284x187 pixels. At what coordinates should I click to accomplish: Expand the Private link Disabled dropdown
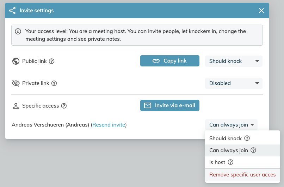(x=234, y=83)
